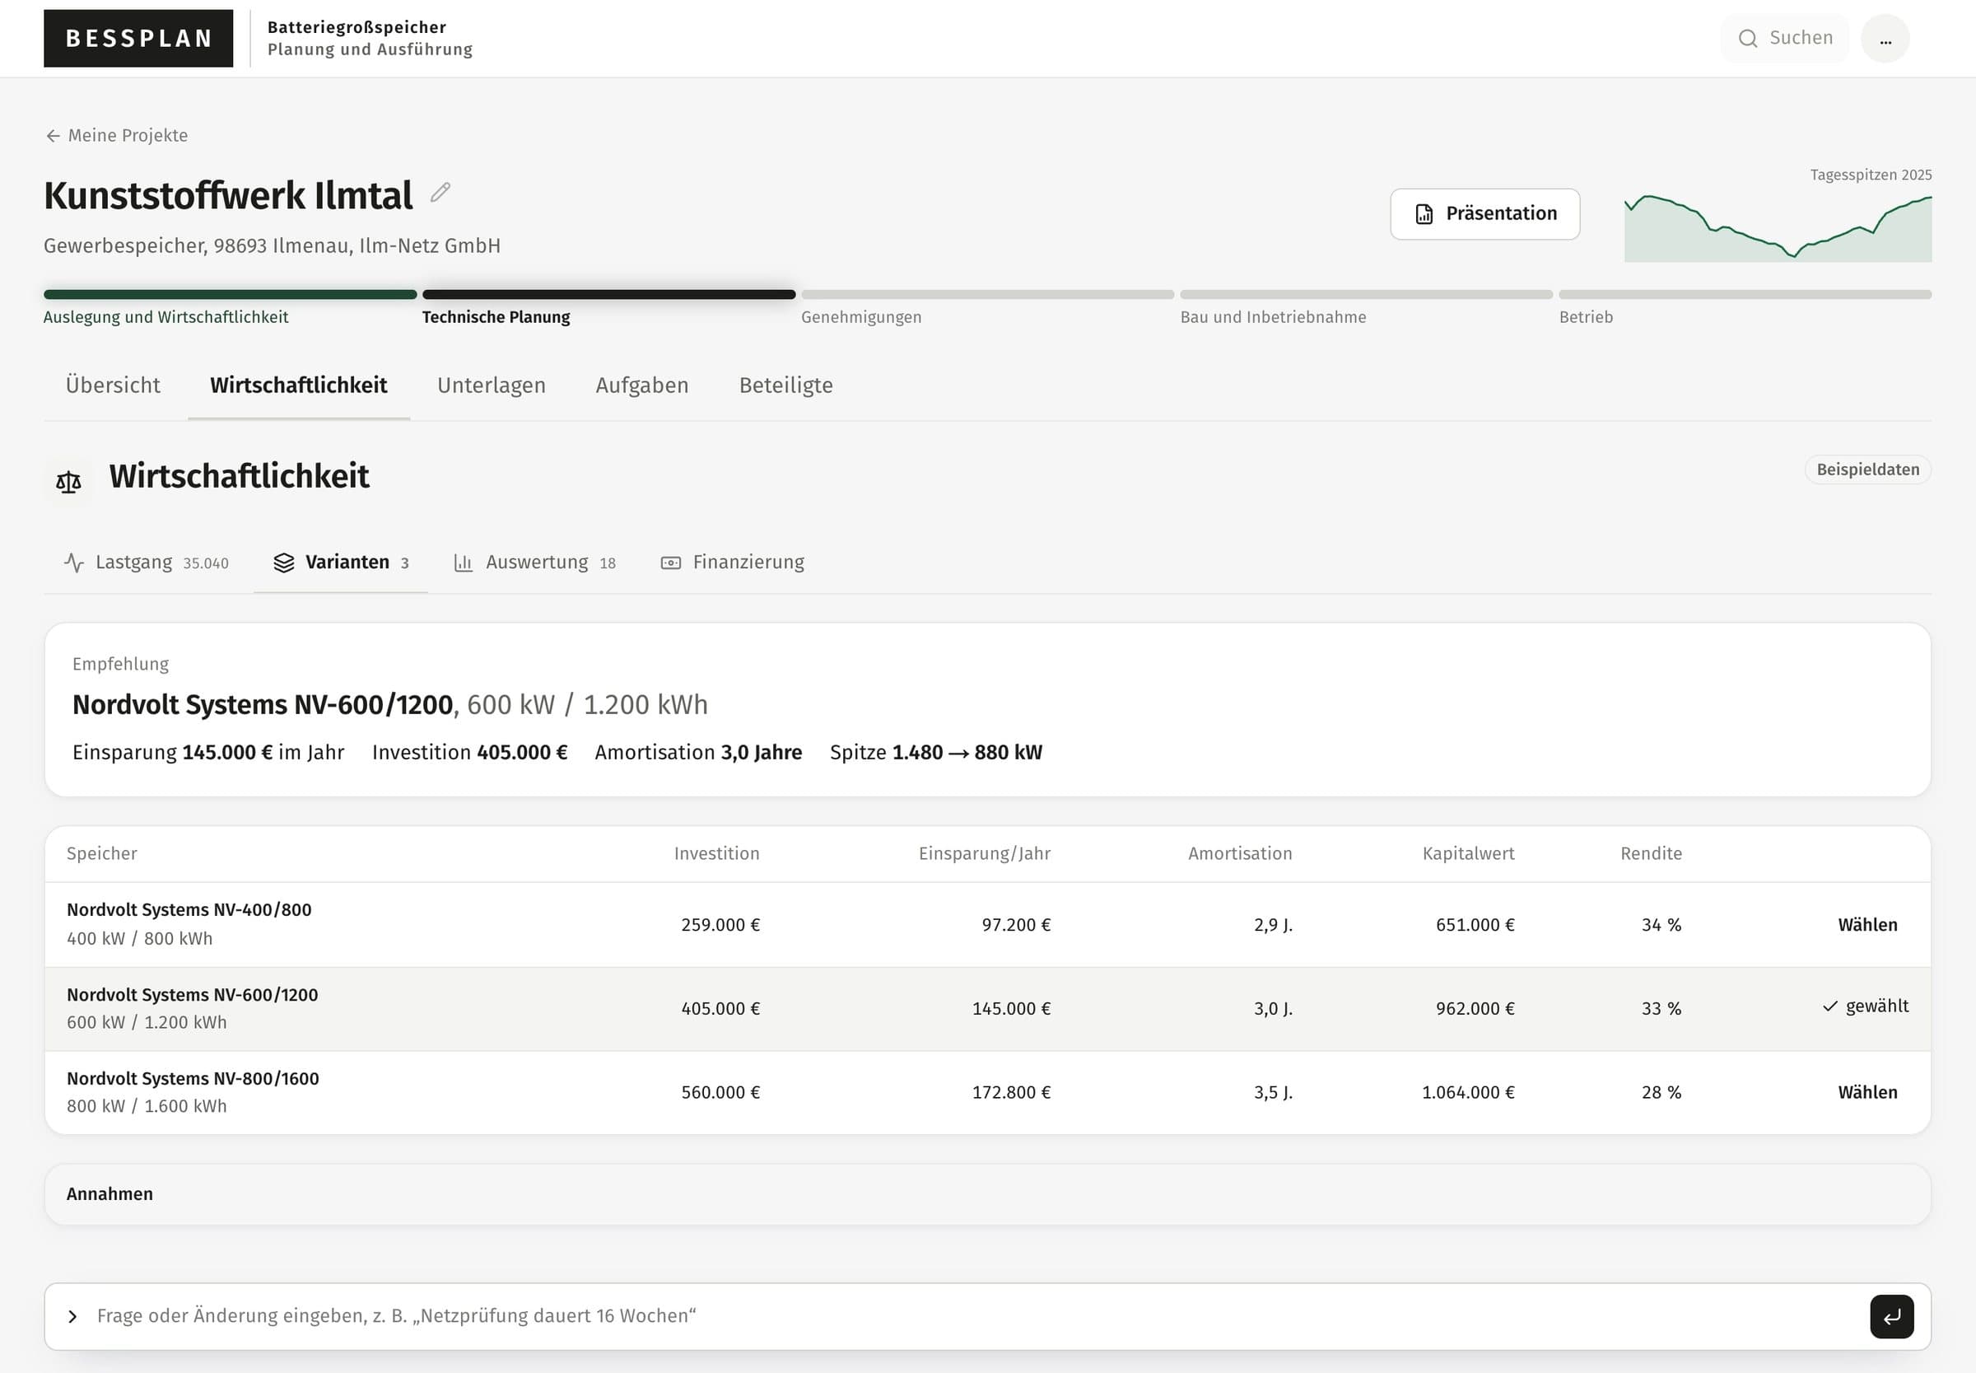Submit the prompt with the enter-arrow button
This screenshot has height=1373, width=1976.
(x=1892, y=1316)
